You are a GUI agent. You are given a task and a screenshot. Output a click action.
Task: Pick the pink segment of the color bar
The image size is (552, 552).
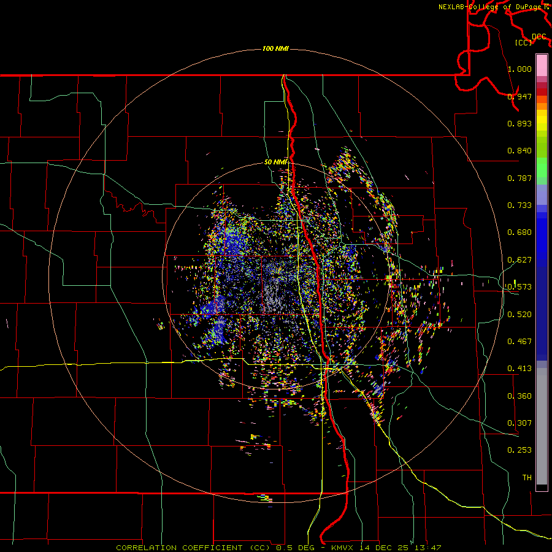pos(542,65)
